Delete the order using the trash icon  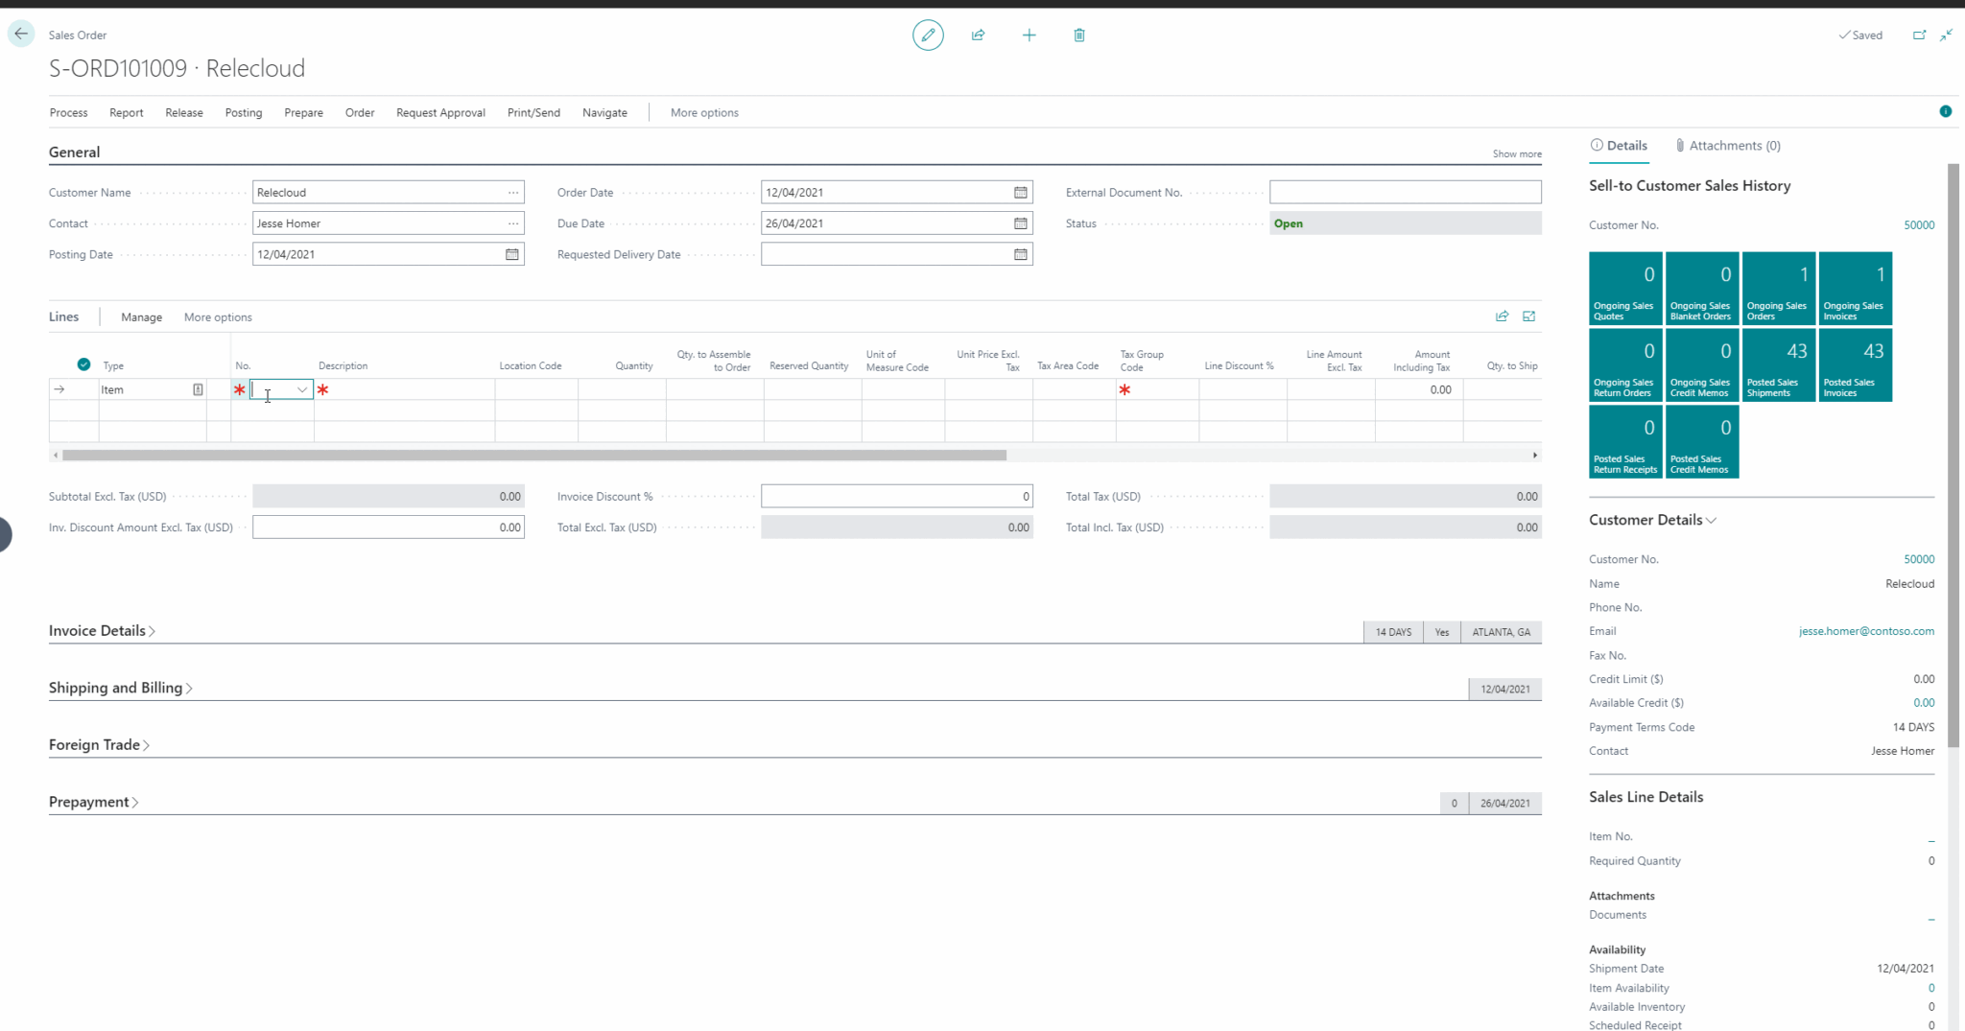(1078, 35)
